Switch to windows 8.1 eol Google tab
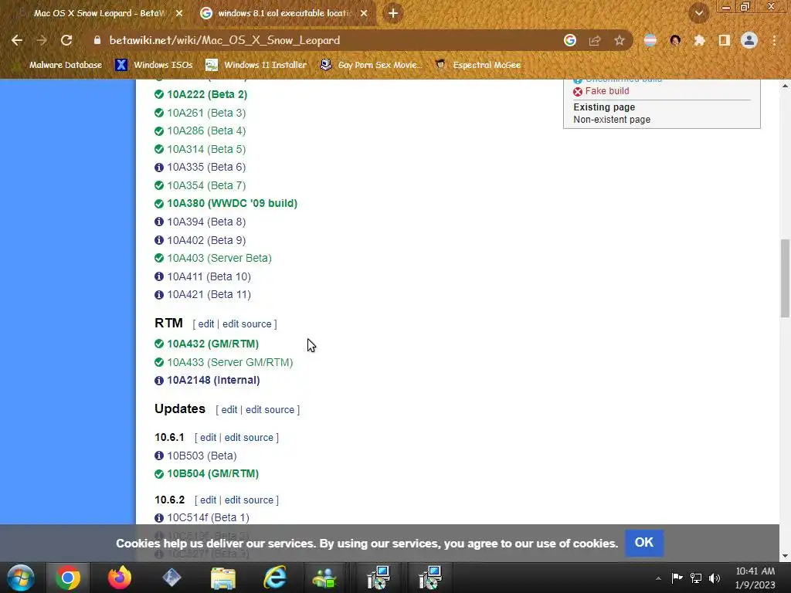This screenshot has height=593, width=791. (x=284, y=13)
